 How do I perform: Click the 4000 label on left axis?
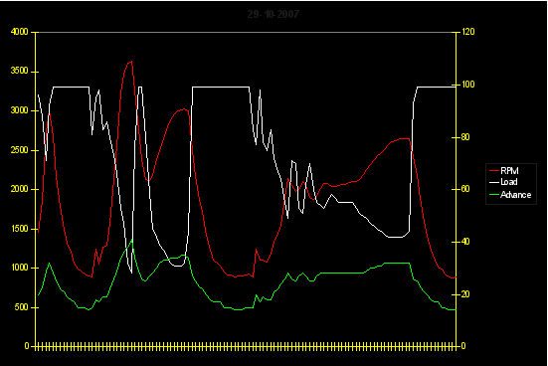20,32
